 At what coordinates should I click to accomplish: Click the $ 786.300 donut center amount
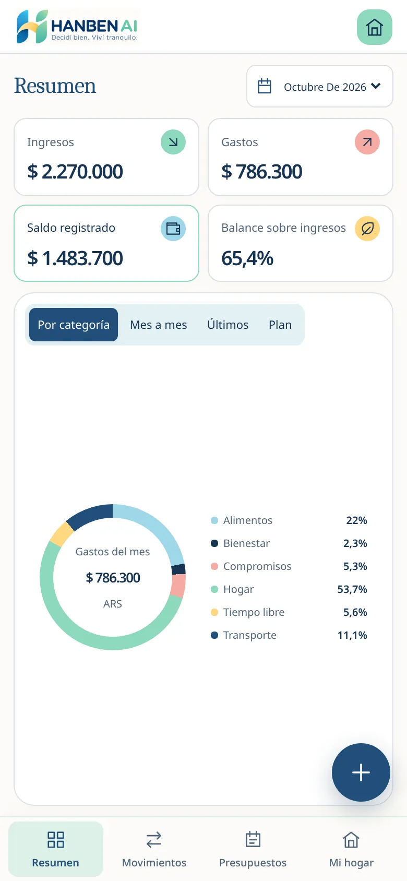(x=113, y=578)
